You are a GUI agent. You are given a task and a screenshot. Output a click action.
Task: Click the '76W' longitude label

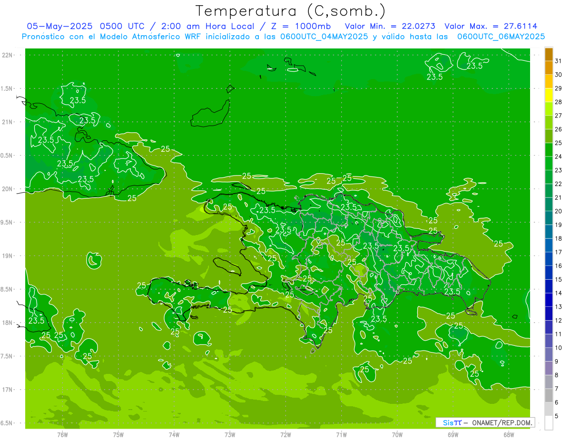(62, 435)
